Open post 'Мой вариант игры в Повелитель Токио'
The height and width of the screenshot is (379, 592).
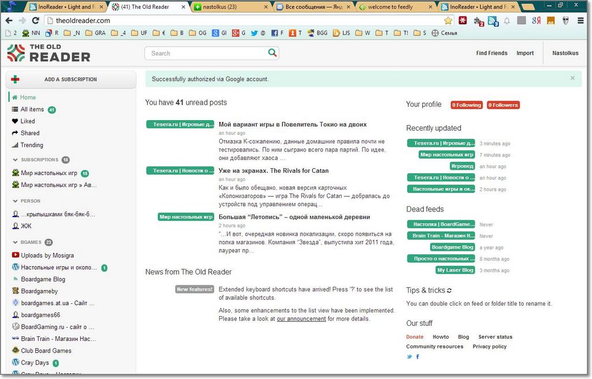coord(293,124)
